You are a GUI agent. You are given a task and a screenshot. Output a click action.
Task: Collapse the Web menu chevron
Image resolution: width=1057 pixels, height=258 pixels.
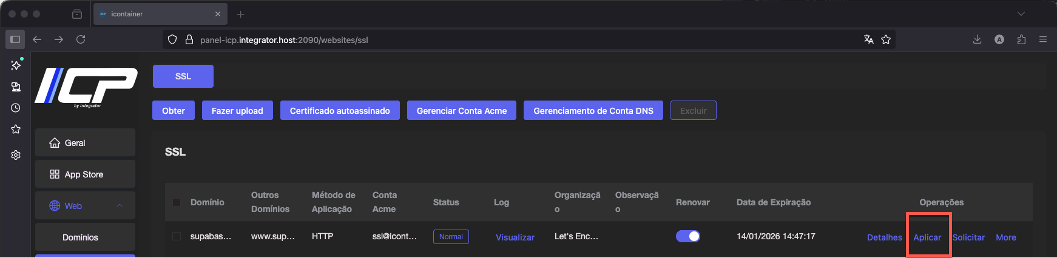[x=120, y=206]
